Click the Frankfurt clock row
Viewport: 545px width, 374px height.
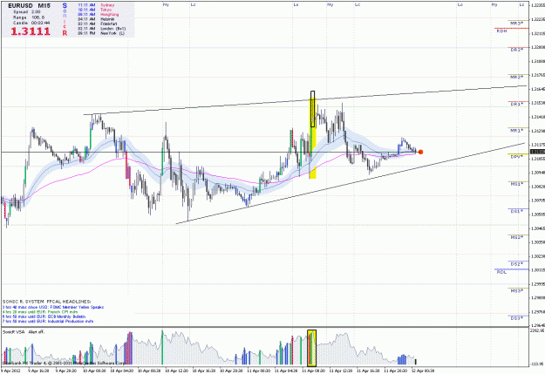pos(98,24)
